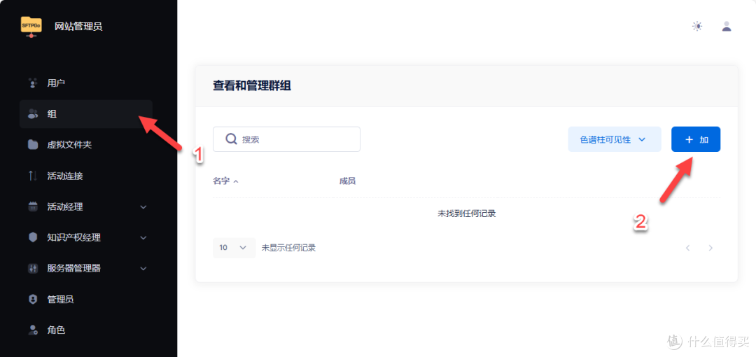Click the 知识产权经理 menu label
Image resolution: width=756 pixels, height=357 pixels.
tap(73, 237)
